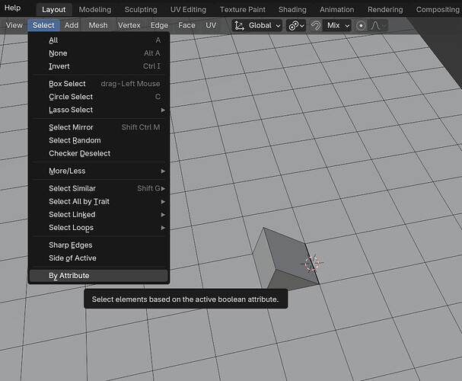Choose Box Select menu entry

pos(99,84)
